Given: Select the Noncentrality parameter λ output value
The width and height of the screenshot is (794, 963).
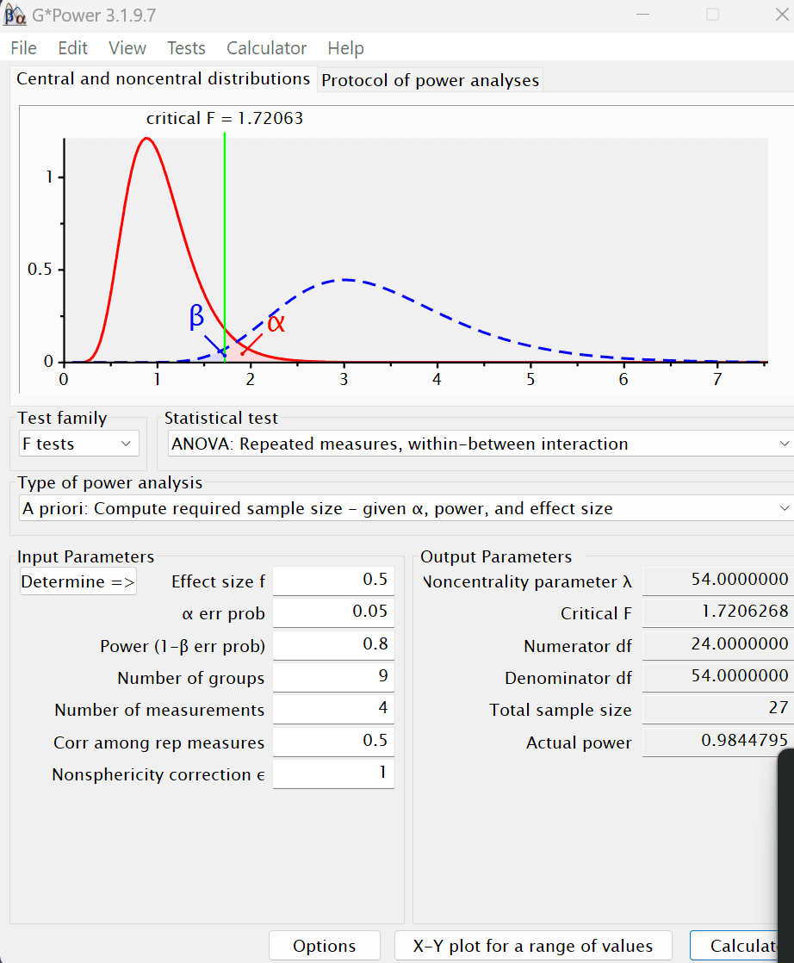Looking at the screenshot, I should pos(718,581).
